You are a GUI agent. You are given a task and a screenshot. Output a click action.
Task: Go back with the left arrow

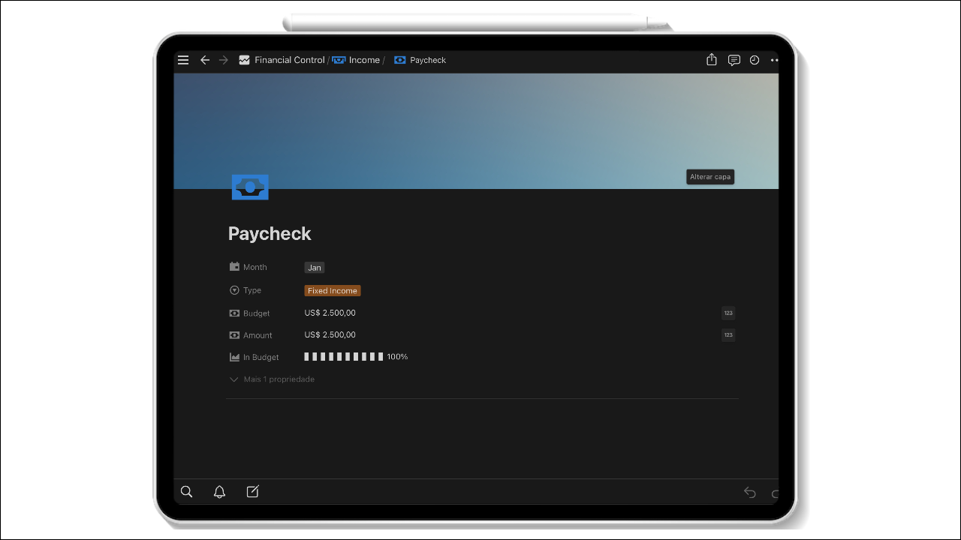(x=205, y=60)
